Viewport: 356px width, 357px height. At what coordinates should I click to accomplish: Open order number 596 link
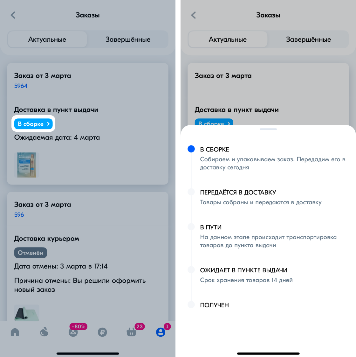click(x=19, y=215)
